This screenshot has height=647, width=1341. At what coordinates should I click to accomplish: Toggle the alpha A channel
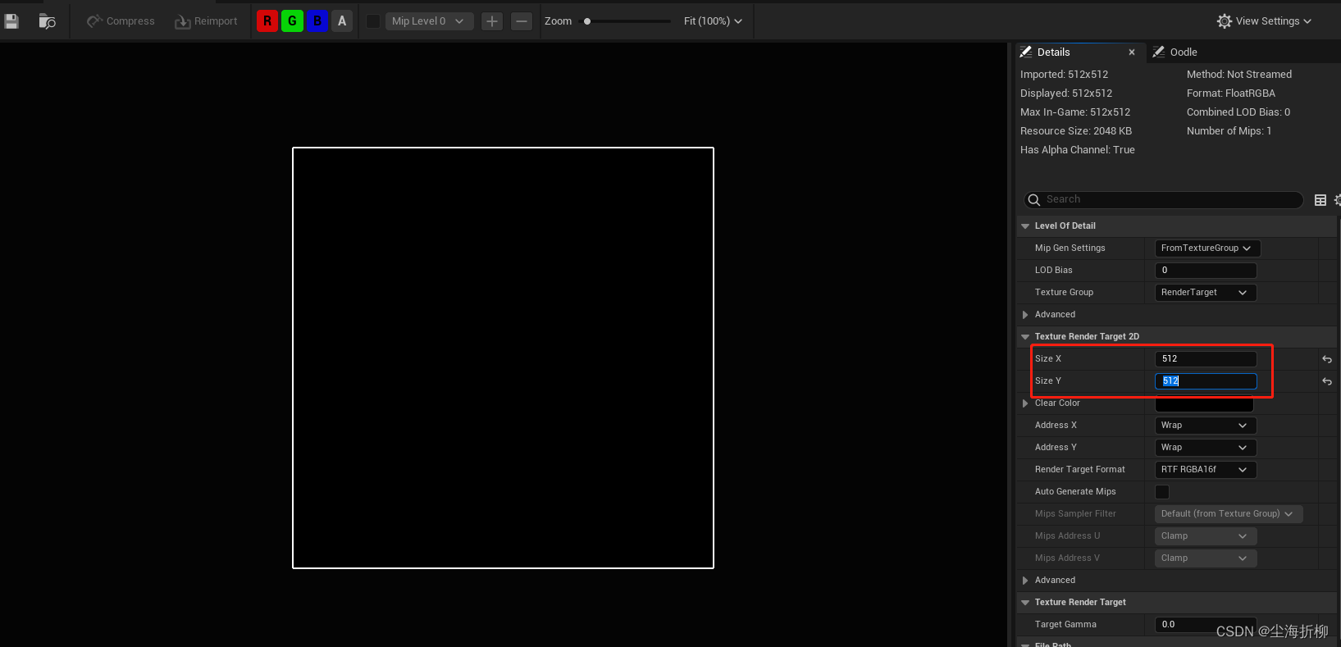pos(342,21)
